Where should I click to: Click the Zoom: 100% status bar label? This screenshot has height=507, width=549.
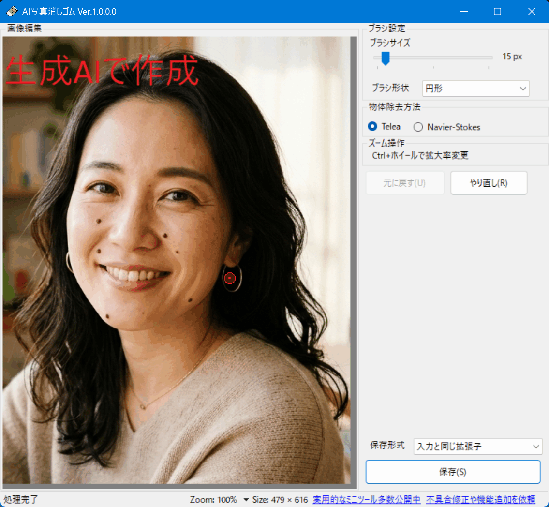coord(214,499)
